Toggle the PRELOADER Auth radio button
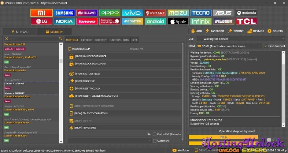 pyautogui.click(x=69, y=49)
